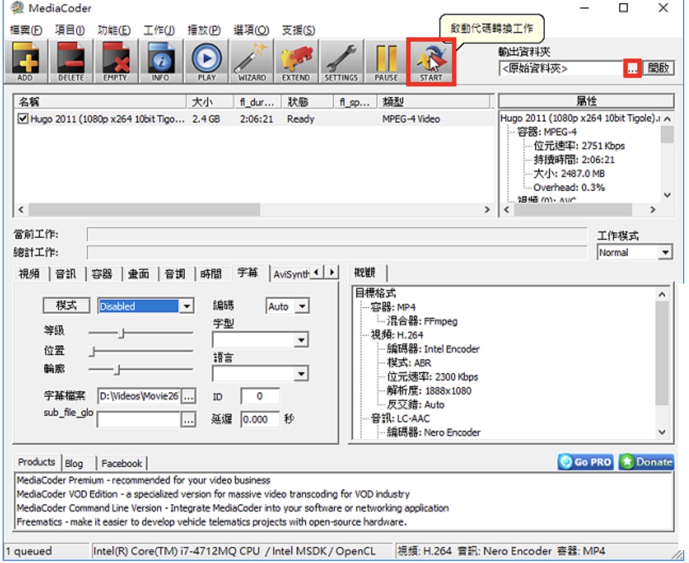Click the 開啟 output folder button
The image size is (689, 563).
(659, 68)
